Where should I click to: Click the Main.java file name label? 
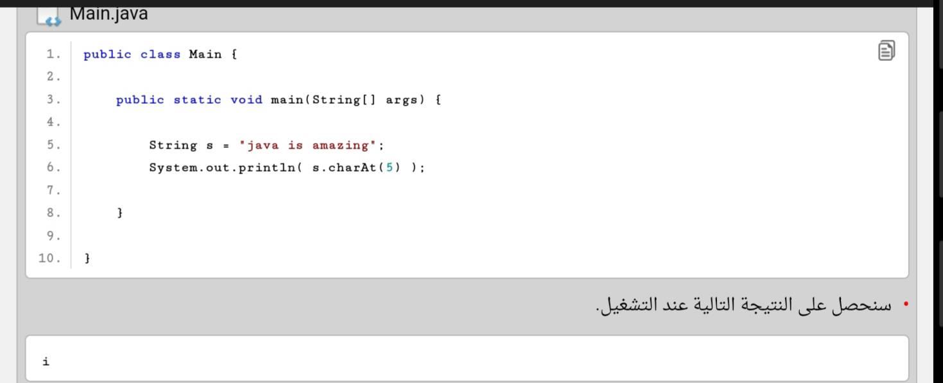[x=108, y=13]
